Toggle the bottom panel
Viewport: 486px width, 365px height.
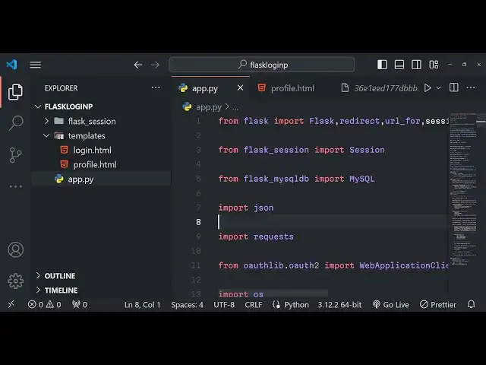399,65
